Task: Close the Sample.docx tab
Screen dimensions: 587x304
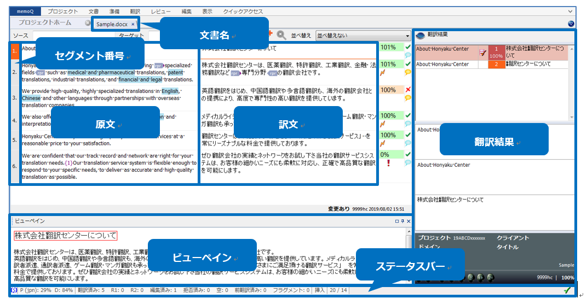Action: pyautogui.click(x=133, y=24)
